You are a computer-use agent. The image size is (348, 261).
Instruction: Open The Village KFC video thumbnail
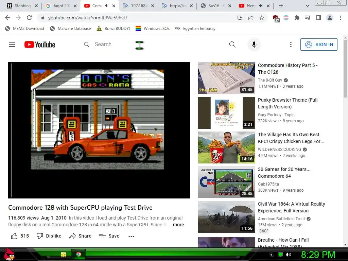(x=227, y=147)
